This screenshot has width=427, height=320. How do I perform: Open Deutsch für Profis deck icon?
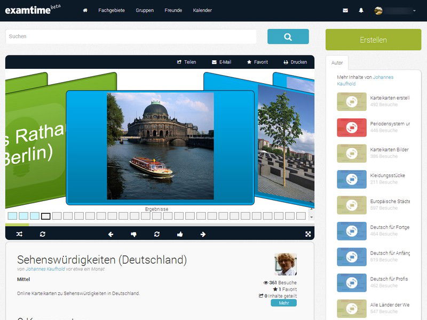point(352,283)
